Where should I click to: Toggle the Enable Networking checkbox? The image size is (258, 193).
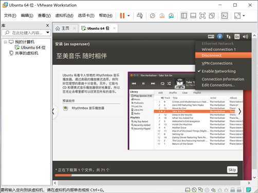[x=223, y=71]
